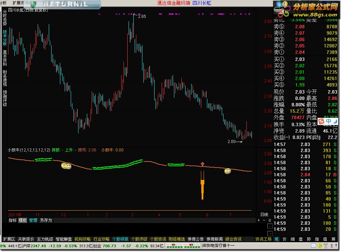This screenshot has height=252, width=341.
Task: Select the 笔 quote panel tab
Action: tap(276, 239)
